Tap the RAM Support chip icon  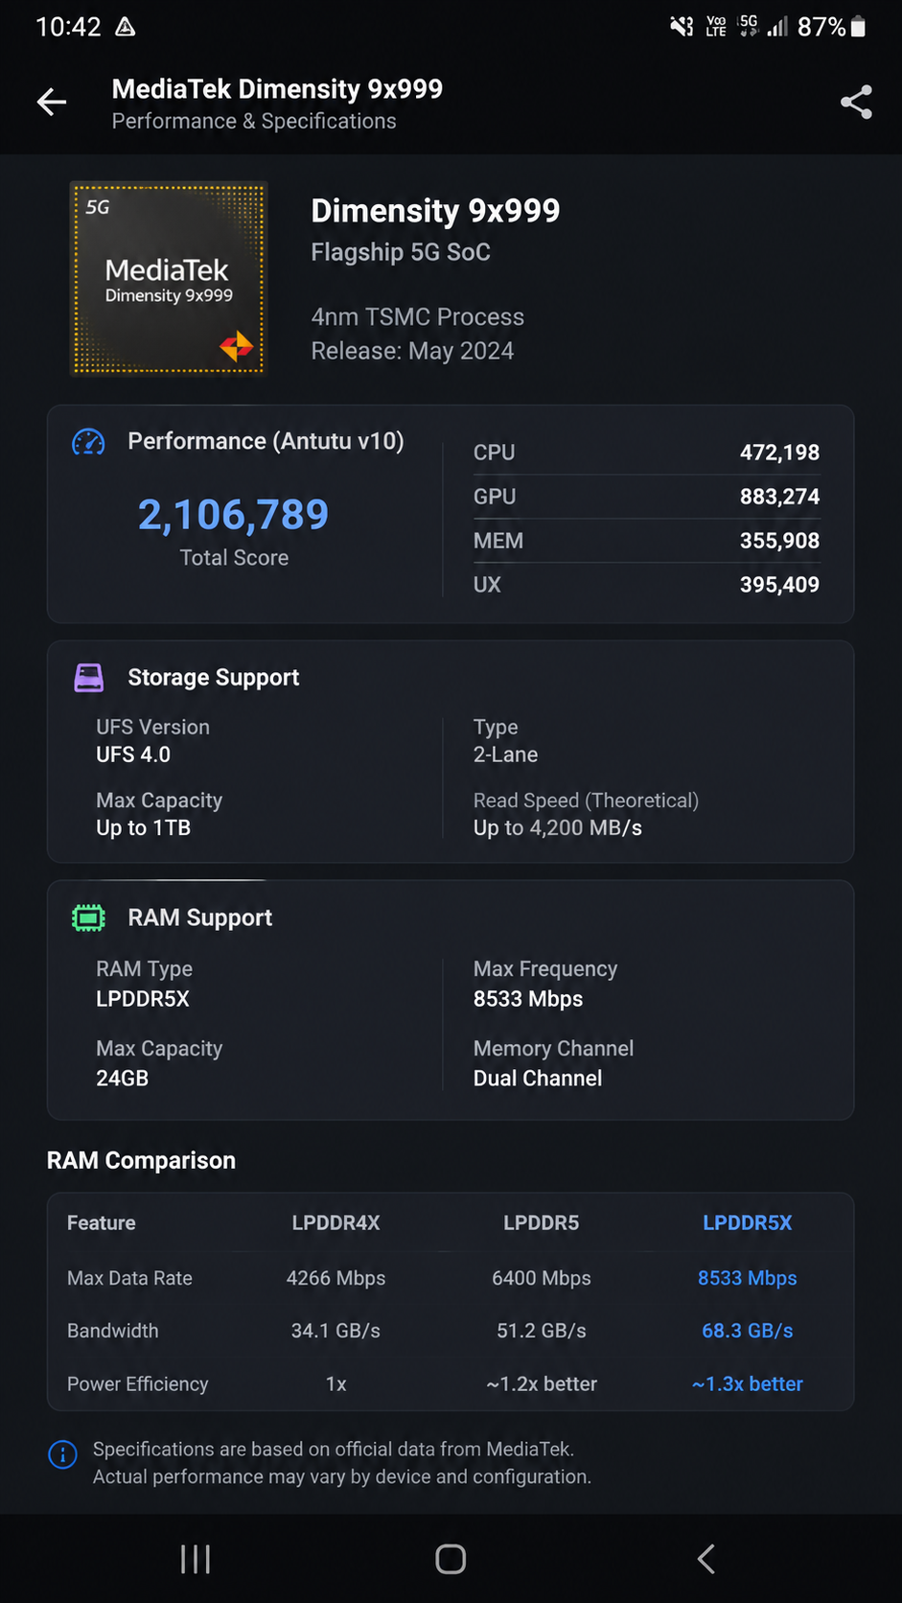[x=88, y=918]
